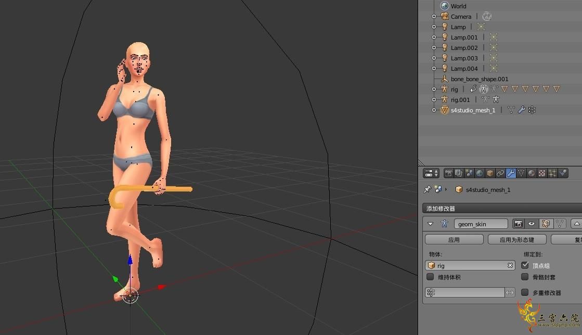Open the Texture properties tab (checker icon)
This screenshot has height=335, width=582.
tap(542, 173)
